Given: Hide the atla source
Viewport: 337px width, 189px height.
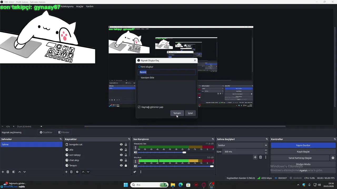Looking at the screenshot, I should pyautogui.click(x=121, y=150).
